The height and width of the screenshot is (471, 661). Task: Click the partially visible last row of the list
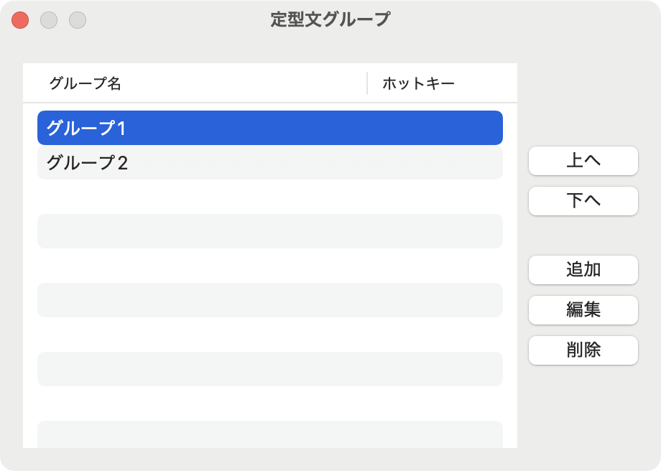pos(270,434)
